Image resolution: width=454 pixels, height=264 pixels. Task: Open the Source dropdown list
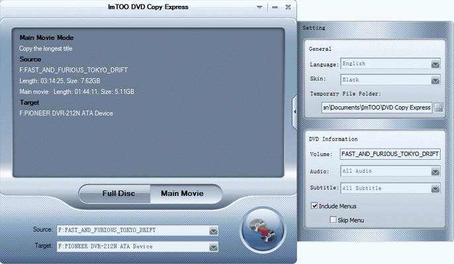tap(213, 231)
